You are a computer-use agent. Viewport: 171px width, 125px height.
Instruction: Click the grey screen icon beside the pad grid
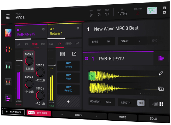click(x=156, y=104)
